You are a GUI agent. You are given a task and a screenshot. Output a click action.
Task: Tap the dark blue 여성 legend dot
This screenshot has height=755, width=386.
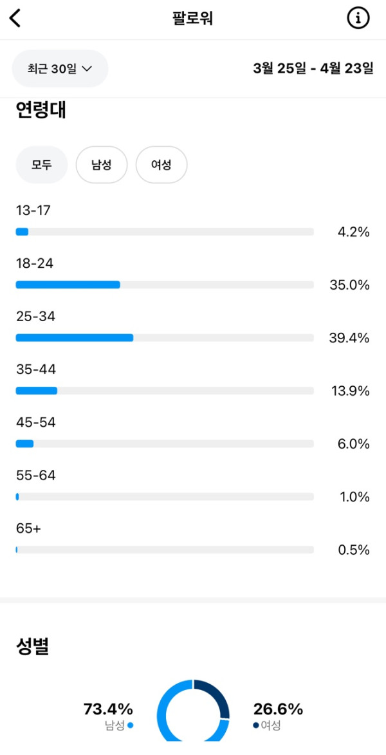point(255,725)
